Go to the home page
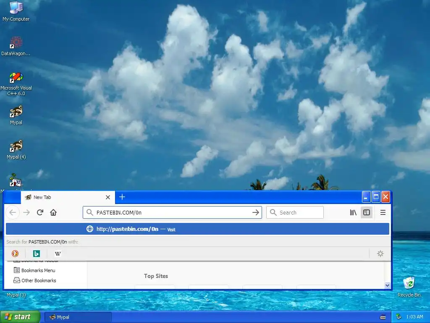The image size is (430, 323). tap(53, 212)
